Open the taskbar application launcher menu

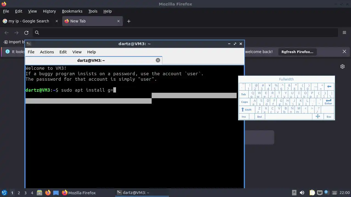(x=4, y=193)
